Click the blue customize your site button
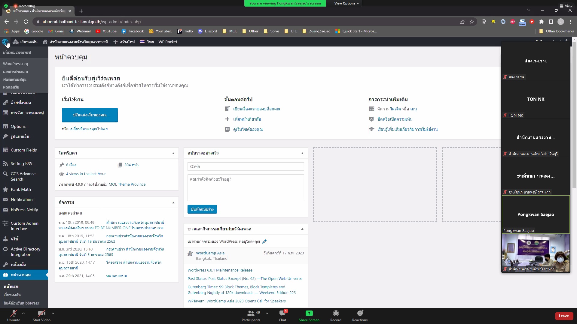The width and height of the screenshot is (577, 324). click(x=90, y=115)
